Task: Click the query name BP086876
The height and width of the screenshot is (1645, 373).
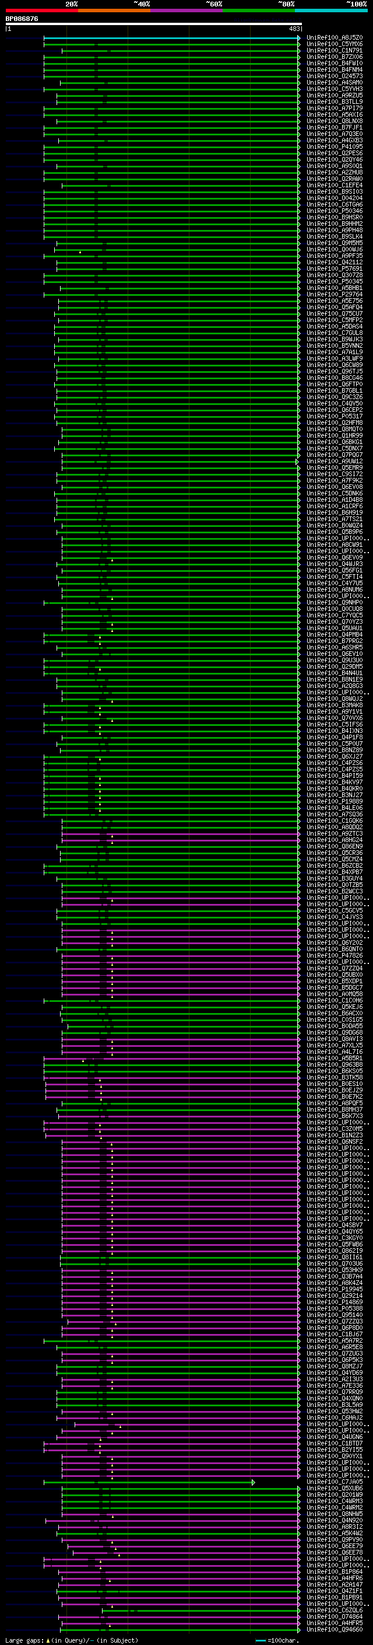Action: tap(22, 19)
